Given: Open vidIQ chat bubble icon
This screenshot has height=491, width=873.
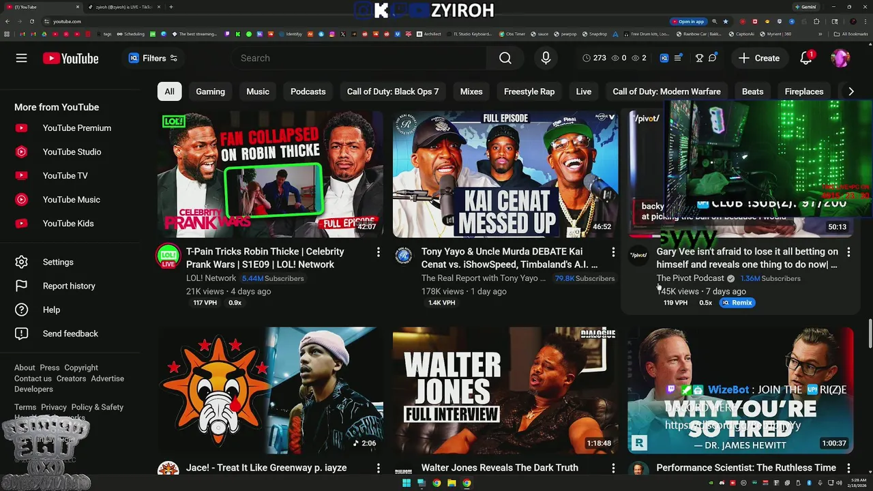Looking at the screenshot, I should [x=713, y=58].
